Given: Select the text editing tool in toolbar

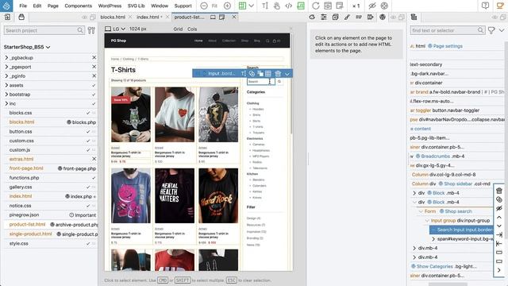Looking at the screenshot, I should tap(265, 6).
